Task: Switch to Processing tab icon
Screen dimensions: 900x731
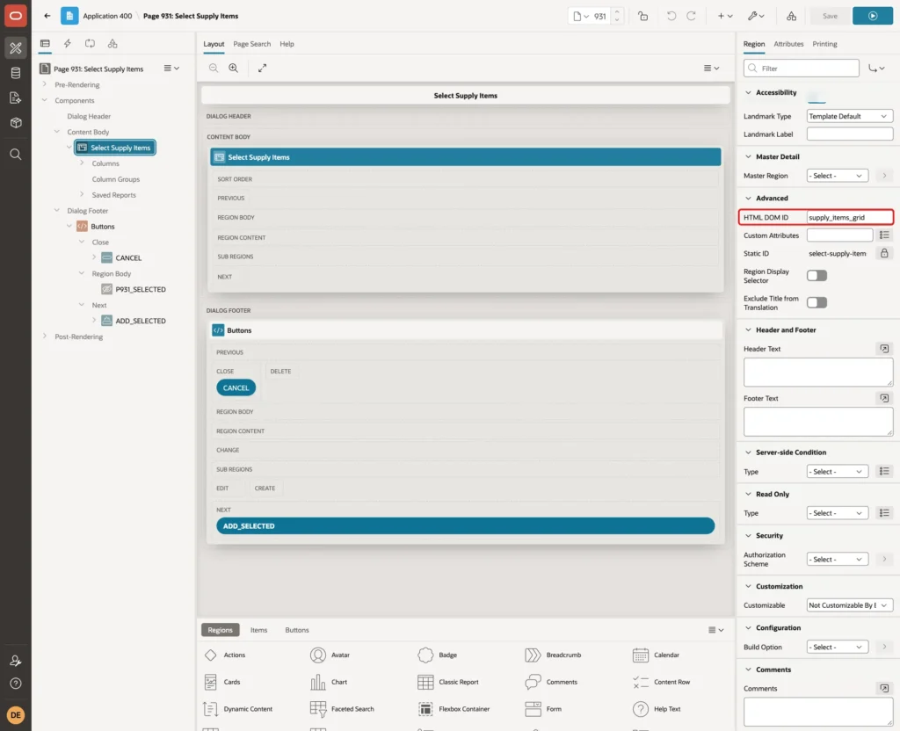Action: [x=90, y=44]
